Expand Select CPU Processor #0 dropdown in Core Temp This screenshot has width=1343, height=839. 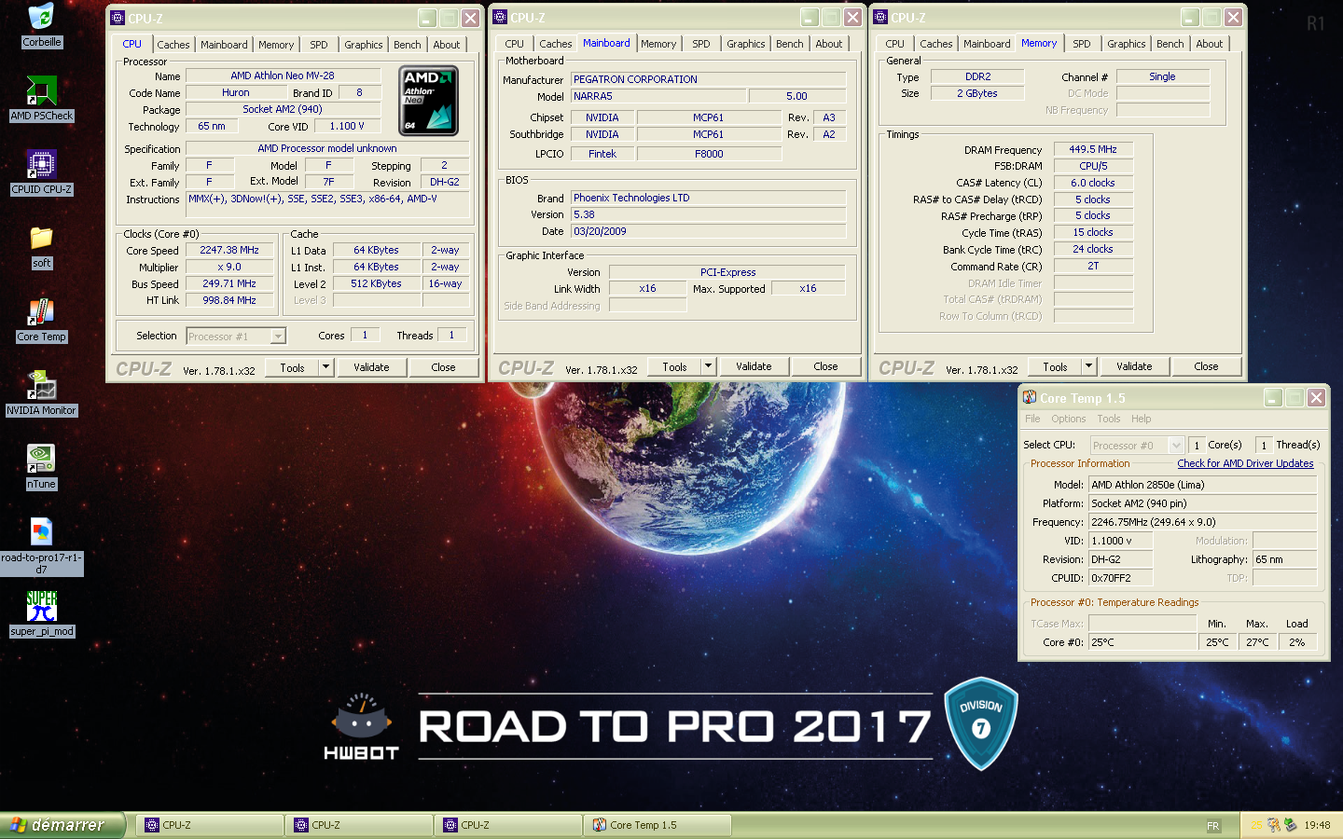1176,446
